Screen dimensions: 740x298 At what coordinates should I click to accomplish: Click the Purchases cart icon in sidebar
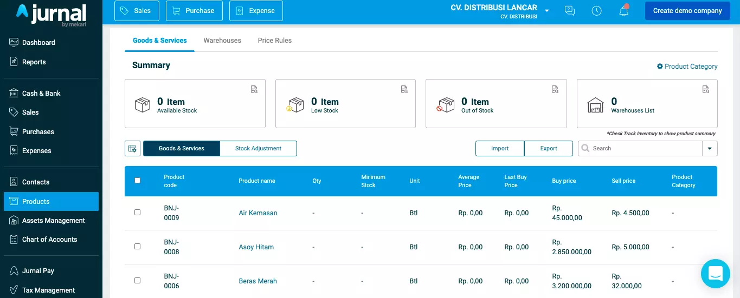click(14, 131)
